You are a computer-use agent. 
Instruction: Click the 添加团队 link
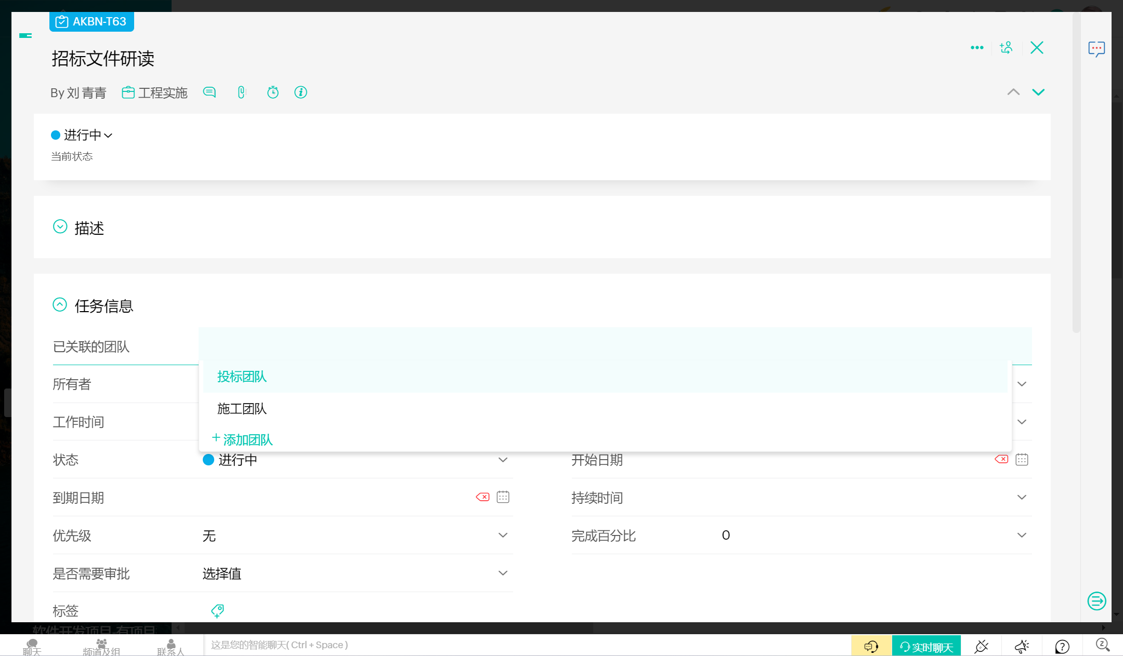tap(243, 439)
